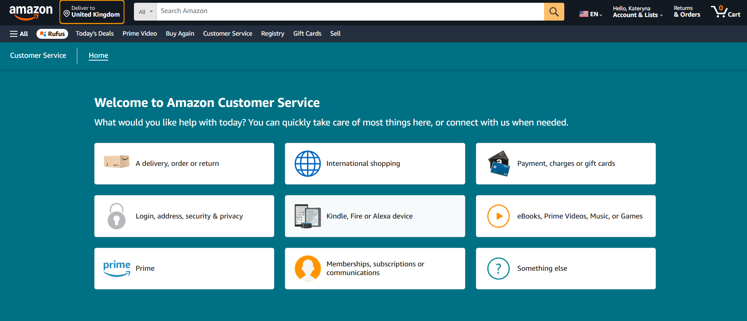Image resolution: width=747 pixels, height=321 pixels.
Task: Open the hamburger All menu
Action: point(19,34)
